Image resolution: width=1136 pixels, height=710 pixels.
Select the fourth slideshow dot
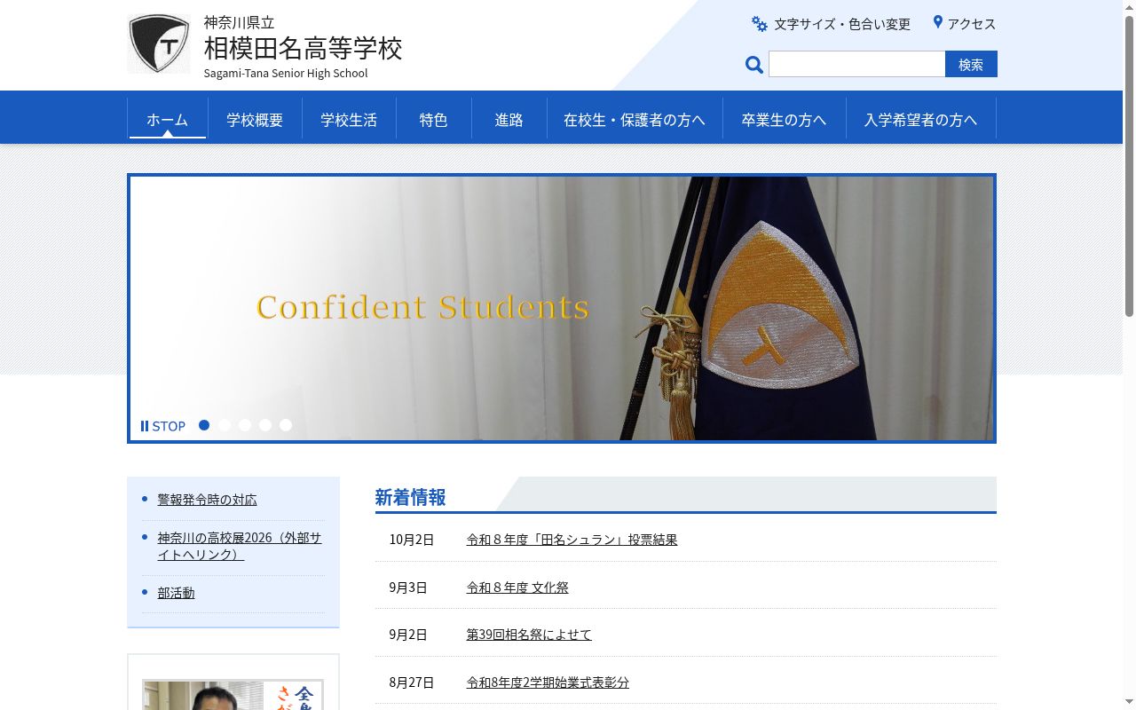(265, 425)
